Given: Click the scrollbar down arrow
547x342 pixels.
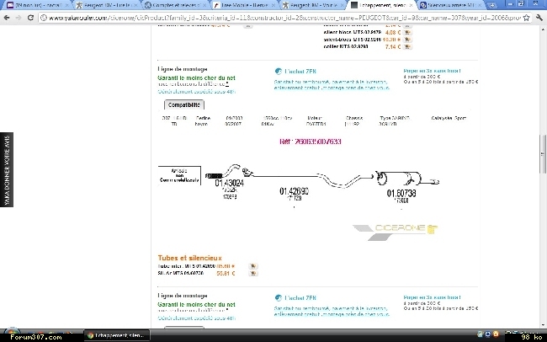Looking at the screenshot, I should click(x=543, y=325).
